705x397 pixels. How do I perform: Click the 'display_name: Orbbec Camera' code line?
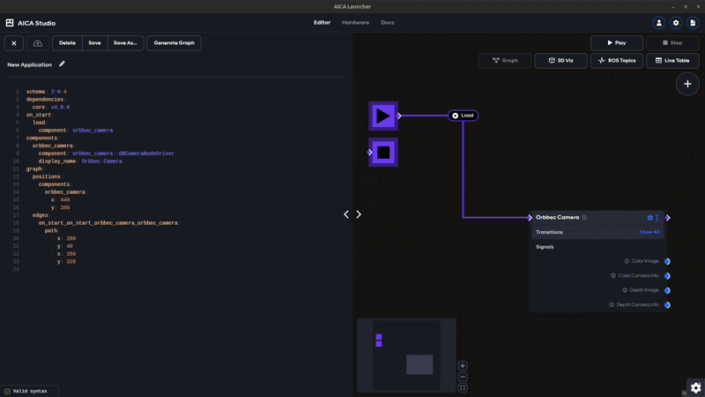[x=80, y=161]
